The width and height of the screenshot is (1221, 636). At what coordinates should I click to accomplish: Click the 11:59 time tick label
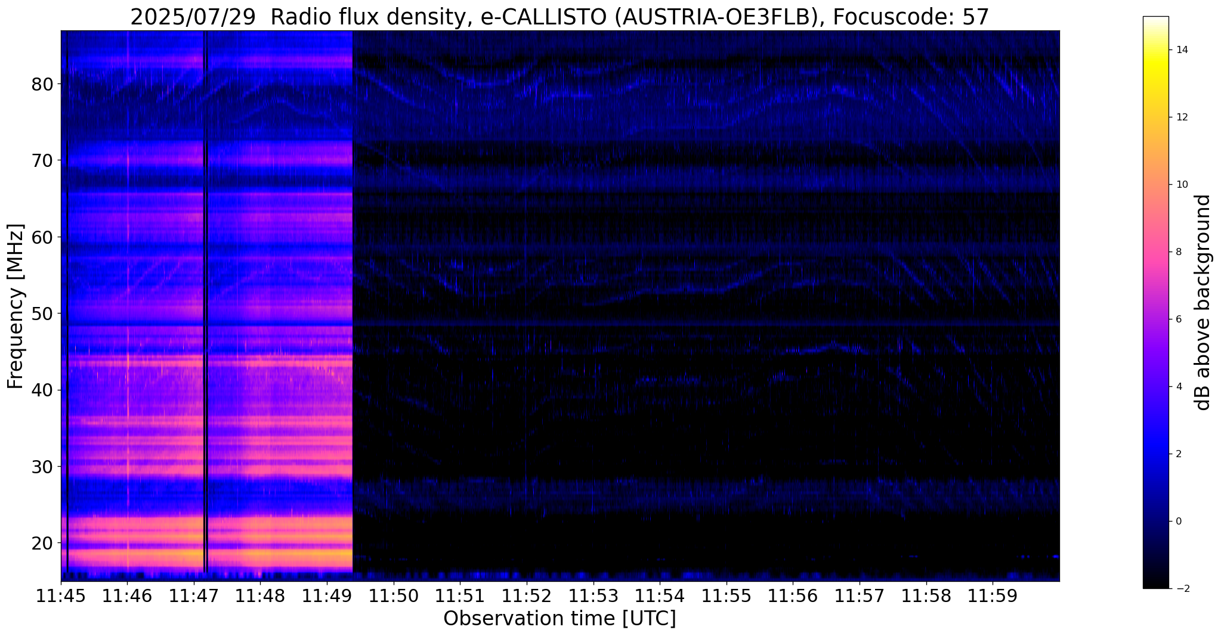coord(993,596)
